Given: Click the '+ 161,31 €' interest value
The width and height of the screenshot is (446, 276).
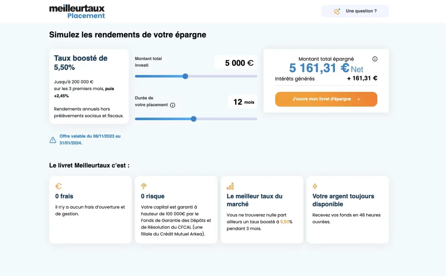Looking at the screenshot, I should pyautogui.click(x=362, y=78).
